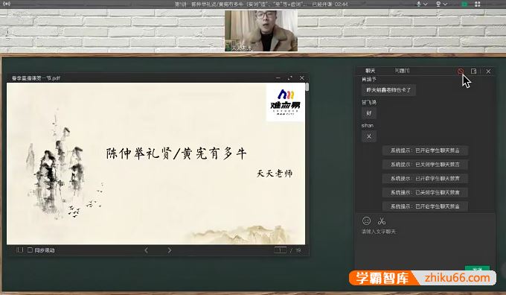
Task: Maximize the PDF viewer window
Action: 289,78
